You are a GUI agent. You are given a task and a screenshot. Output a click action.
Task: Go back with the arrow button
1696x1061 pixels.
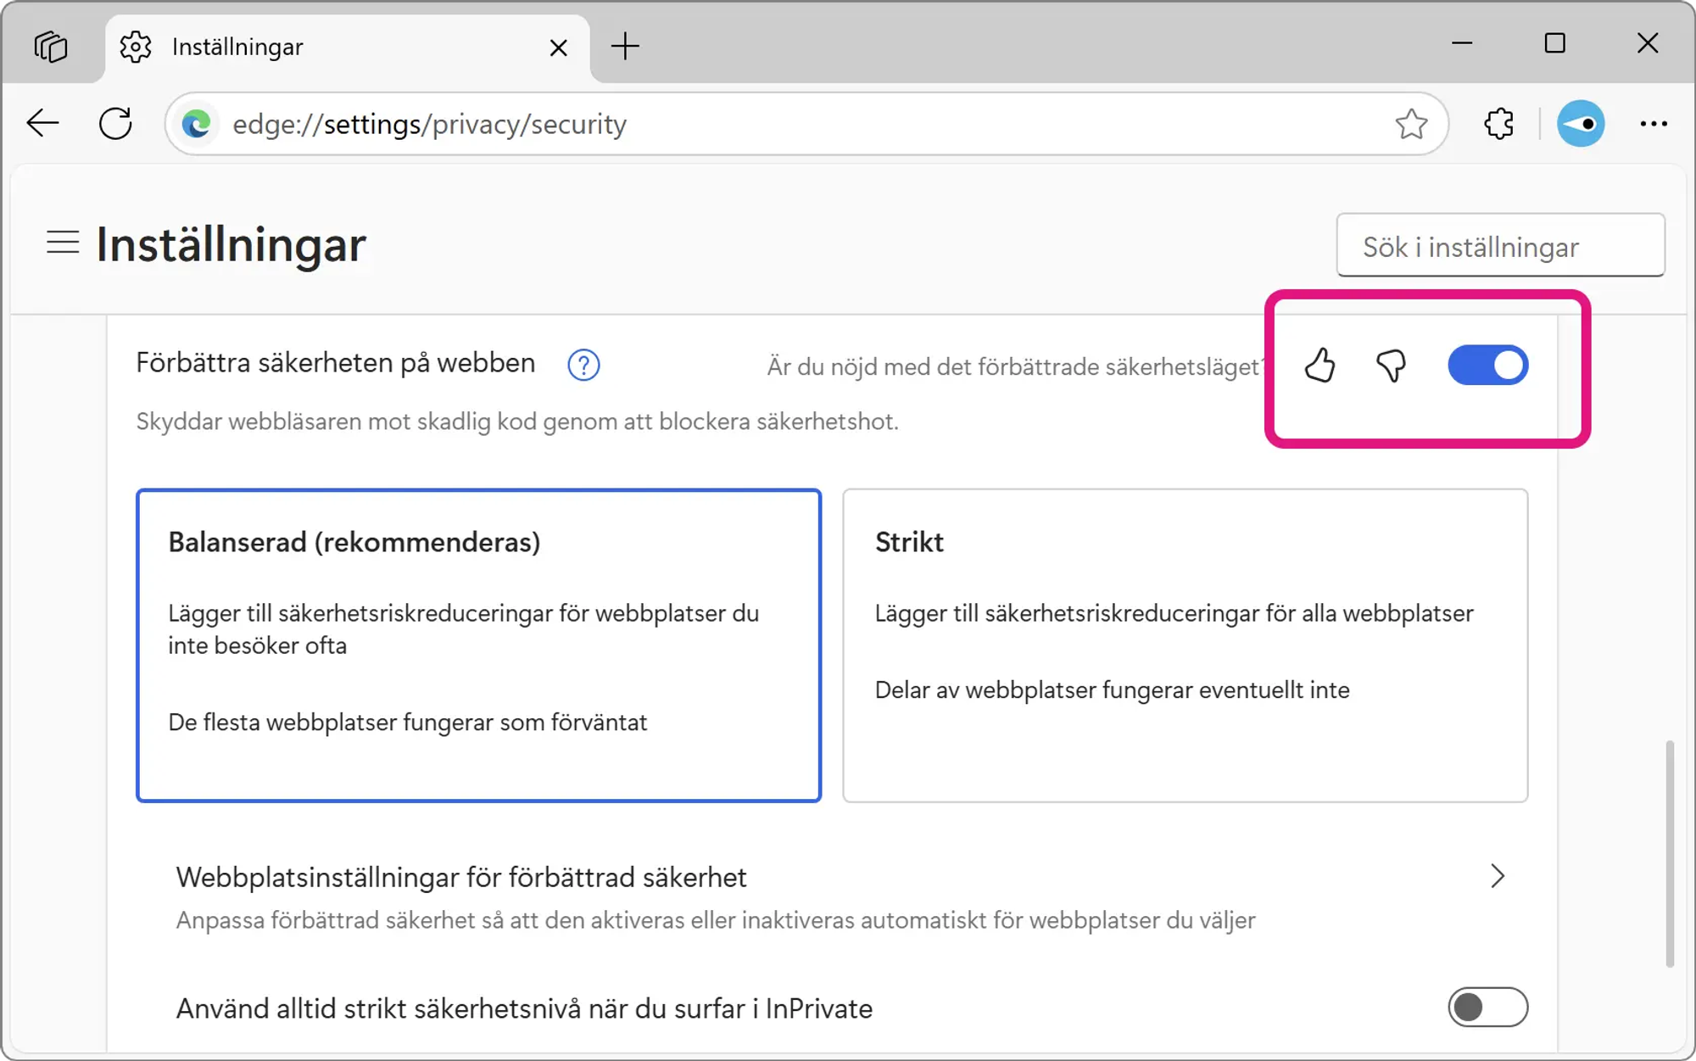pyautogui.click(x=42, y=125)
